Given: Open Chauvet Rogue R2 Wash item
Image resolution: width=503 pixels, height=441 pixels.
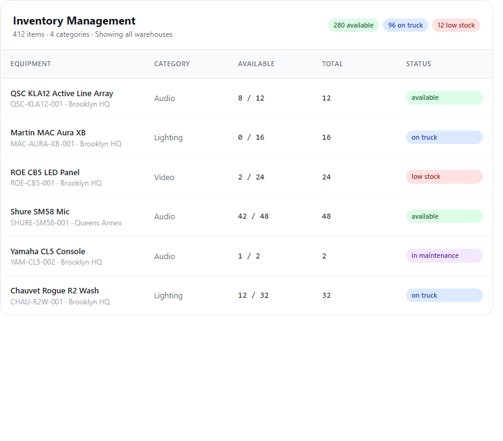Looking at the screenshot, I should pos(55,291).
